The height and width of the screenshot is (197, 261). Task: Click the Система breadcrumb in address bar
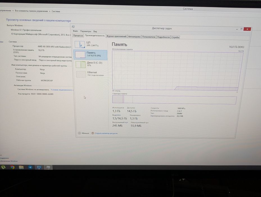(56, 11)
